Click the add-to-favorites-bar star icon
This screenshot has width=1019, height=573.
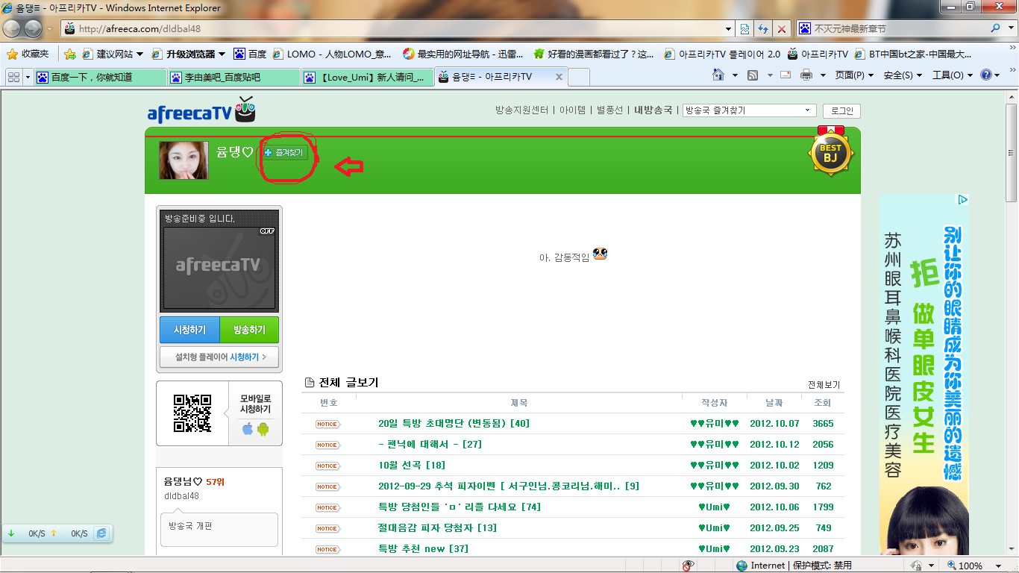click(x=70, y=54)
